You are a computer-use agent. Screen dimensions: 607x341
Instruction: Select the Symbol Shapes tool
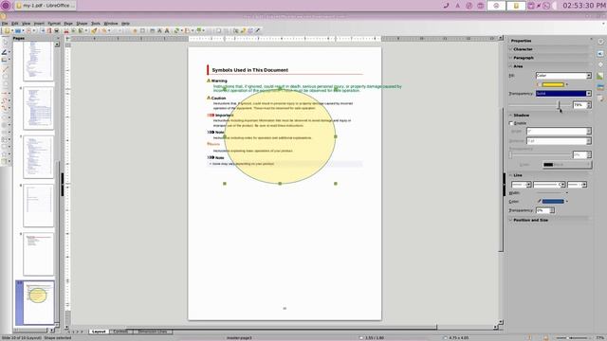pyautogui.click(x=5, y=124)
